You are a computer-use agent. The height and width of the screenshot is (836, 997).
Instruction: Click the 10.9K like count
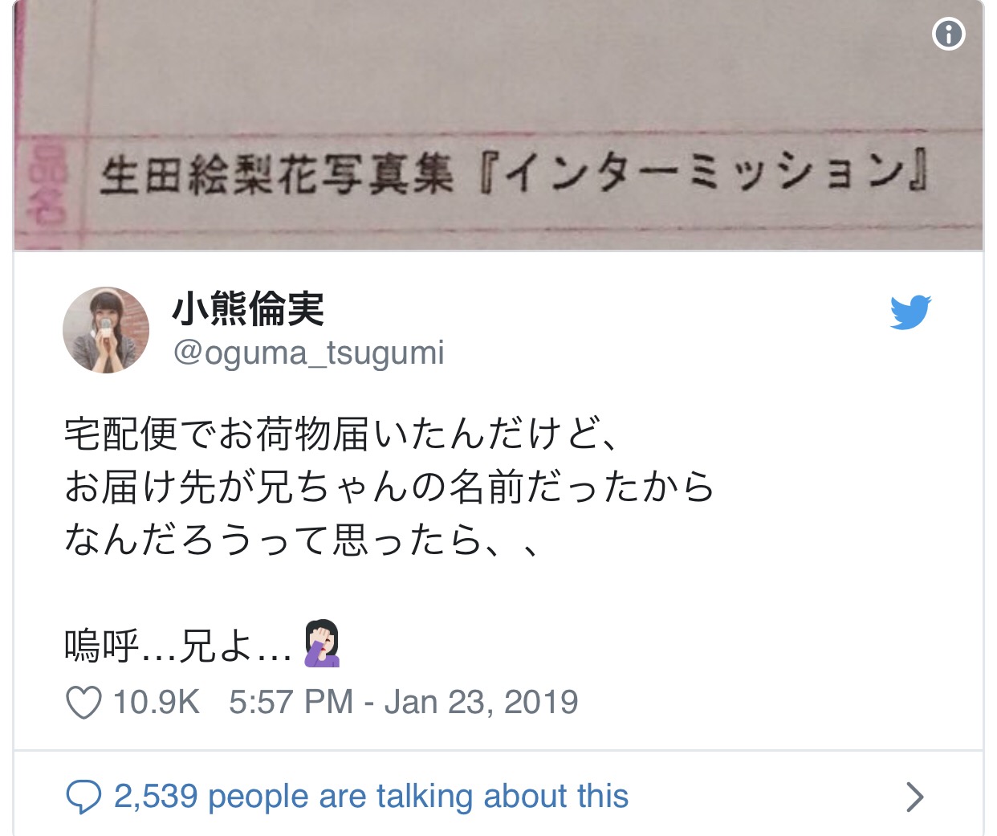tap(156, 703)
